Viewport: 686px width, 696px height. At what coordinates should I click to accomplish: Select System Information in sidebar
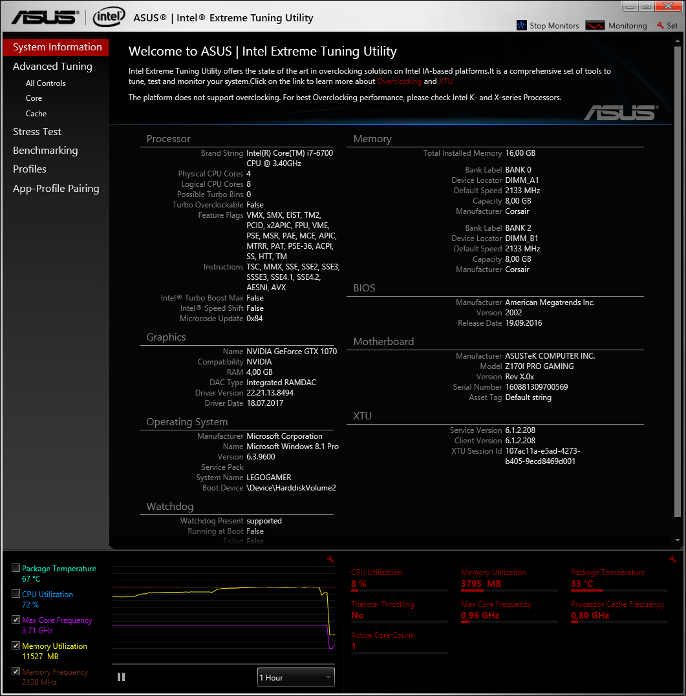tap(56, 47)
